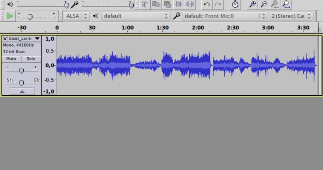323x170 pixels.
Task: Click the playback volume speaker icon
Action: click(x=10, y=4)
